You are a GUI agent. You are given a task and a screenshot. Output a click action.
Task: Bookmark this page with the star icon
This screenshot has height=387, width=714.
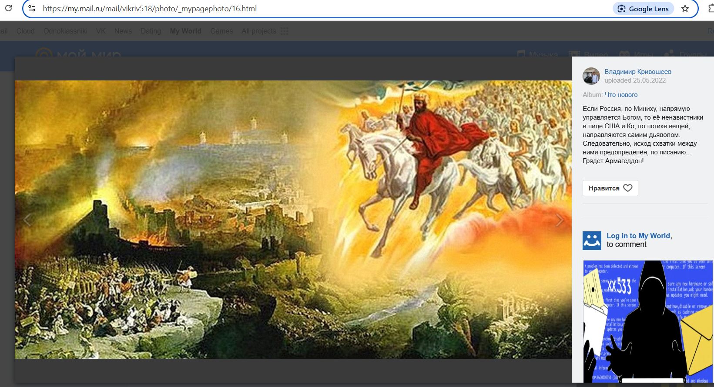pyautogui.click(x=685, y=9)
